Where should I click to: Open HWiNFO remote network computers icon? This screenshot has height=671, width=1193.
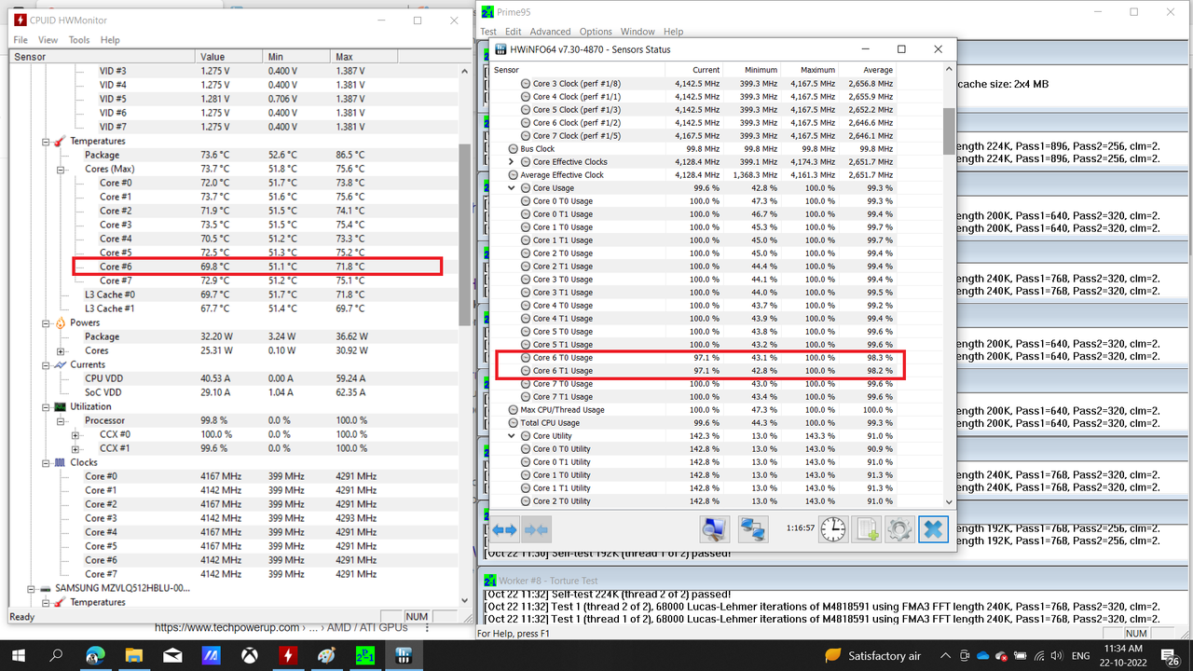tap(753, 529)
